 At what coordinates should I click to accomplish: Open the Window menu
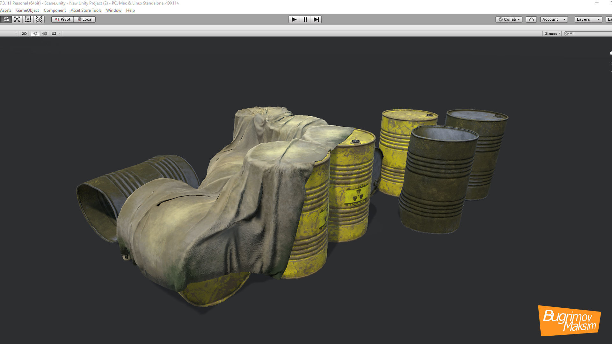click(114, 11)
